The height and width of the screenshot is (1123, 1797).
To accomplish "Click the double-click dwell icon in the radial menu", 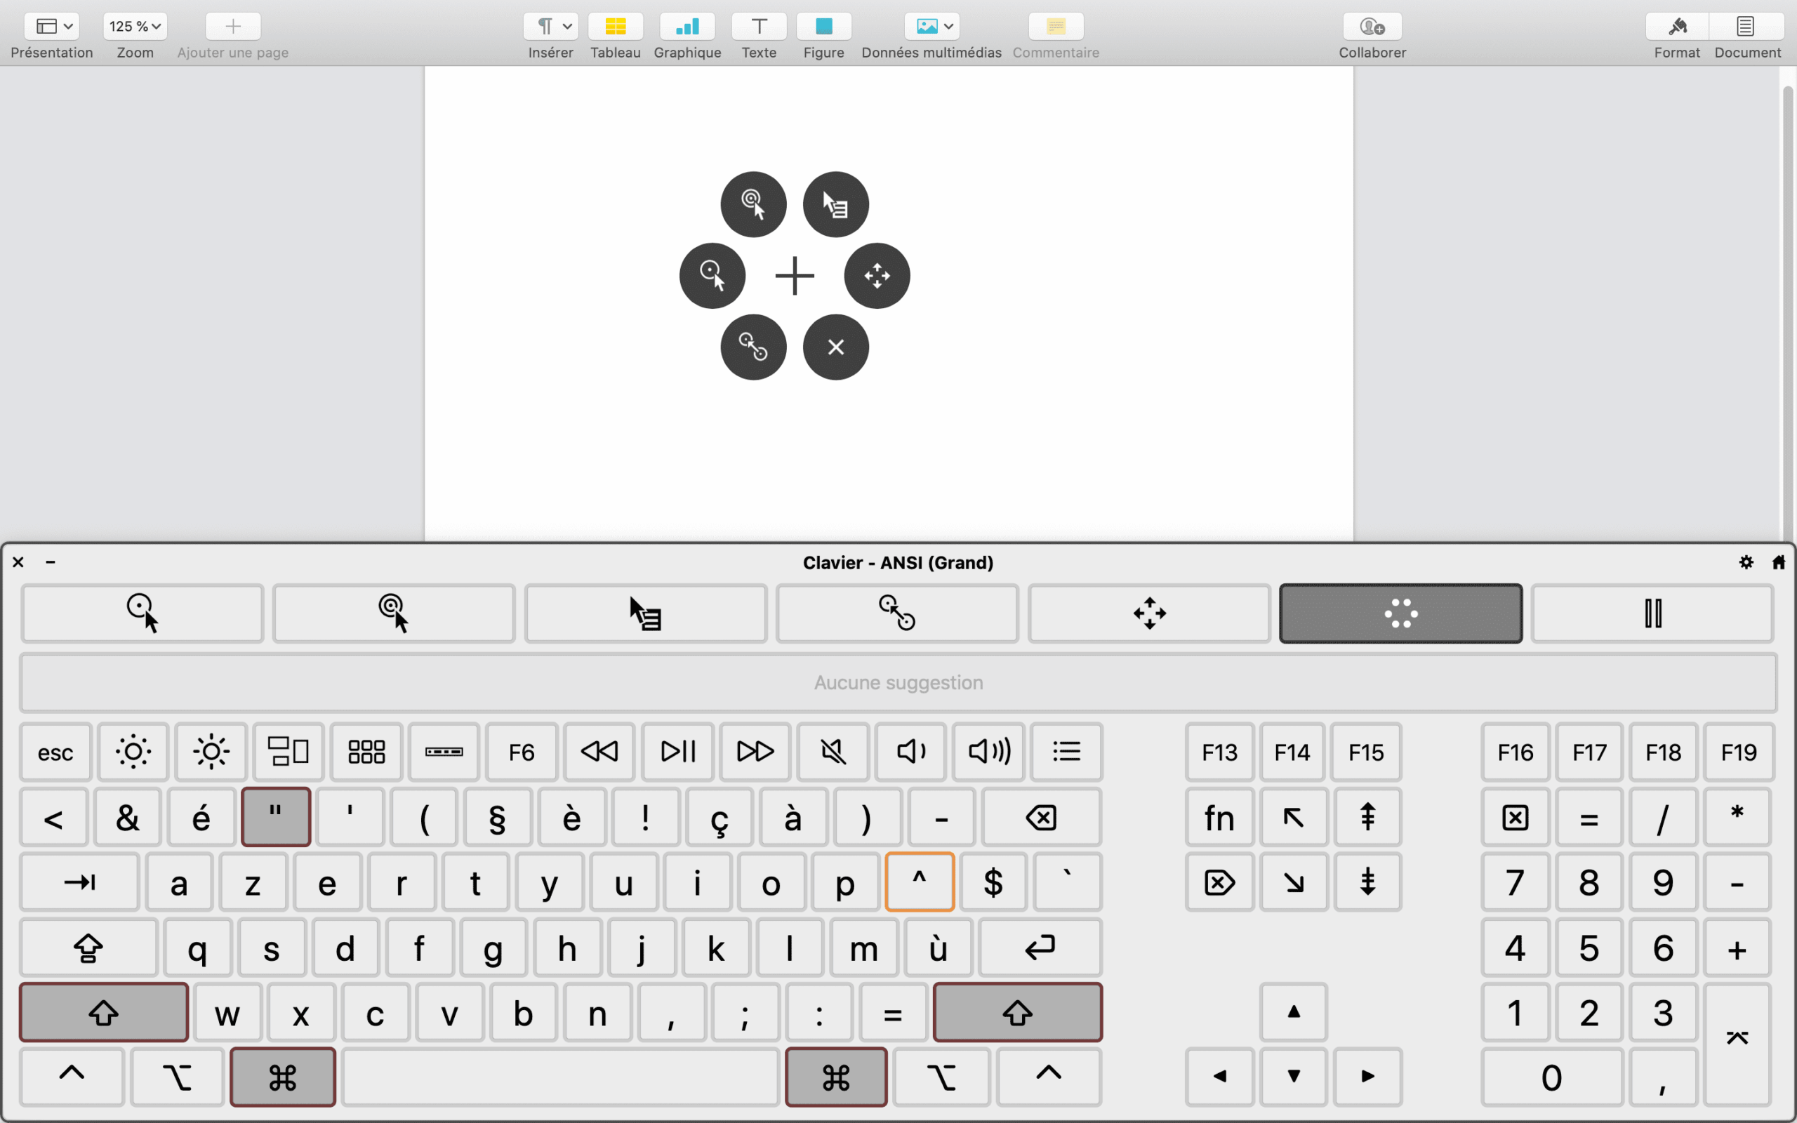I will pos(753,204).
